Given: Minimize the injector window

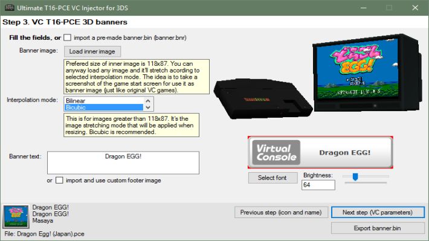Looking at the screenshot, I should pos(363,8).
